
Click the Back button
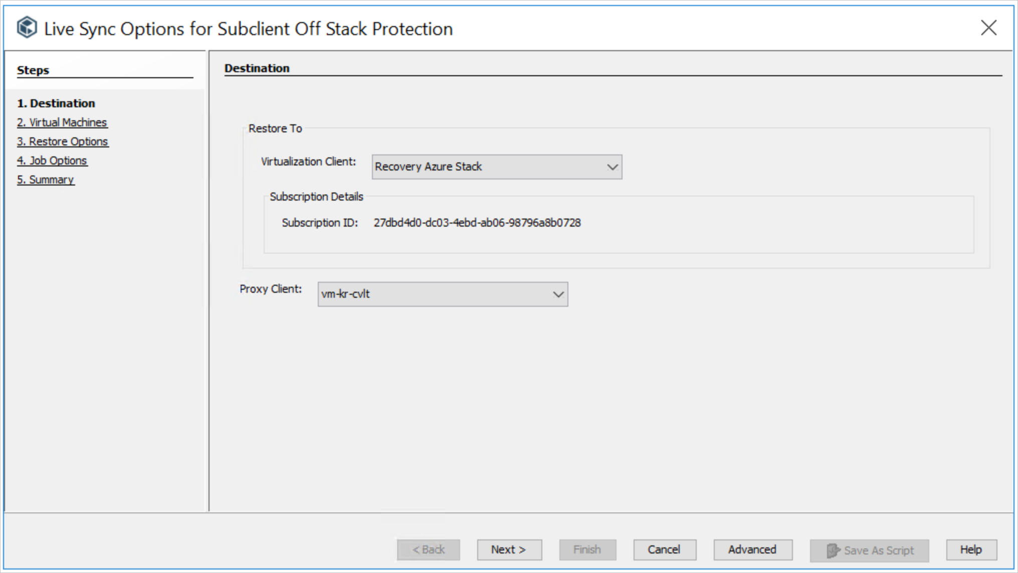[428, 550]
